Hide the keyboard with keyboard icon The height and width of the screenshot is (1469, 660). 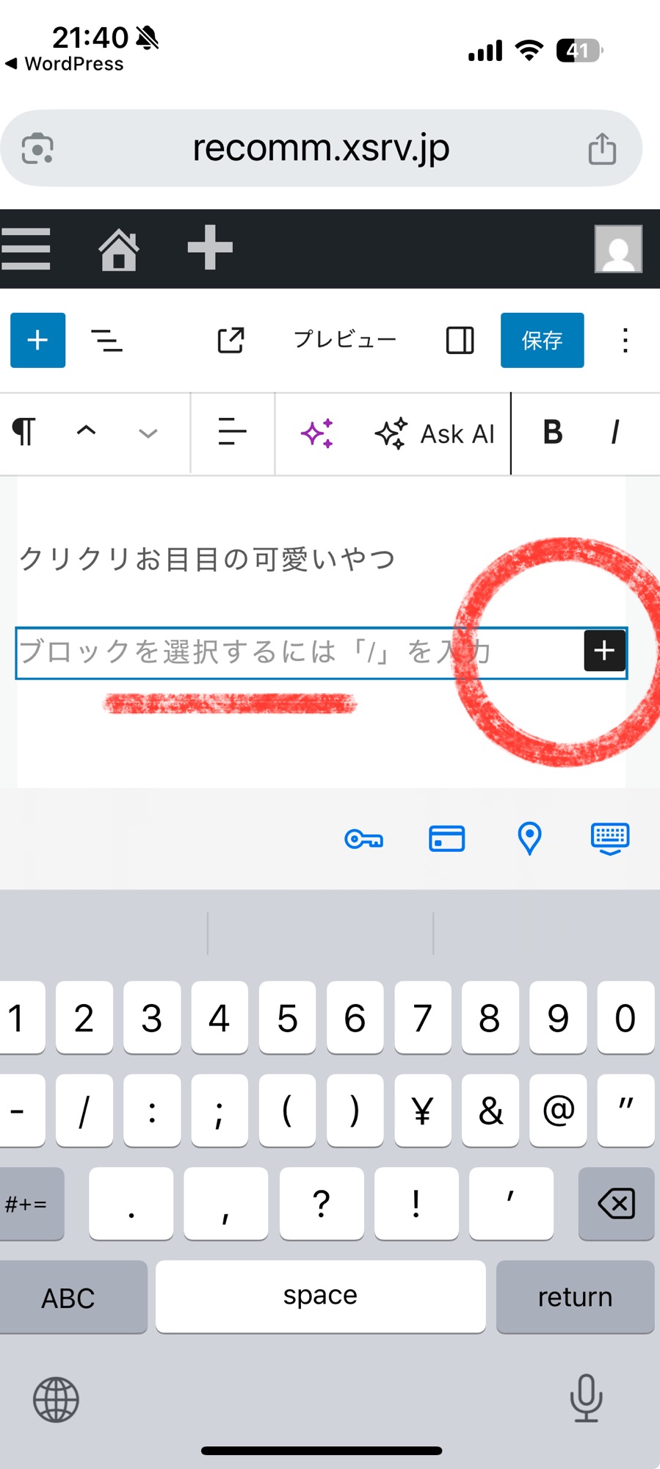(x=610, y=839)
